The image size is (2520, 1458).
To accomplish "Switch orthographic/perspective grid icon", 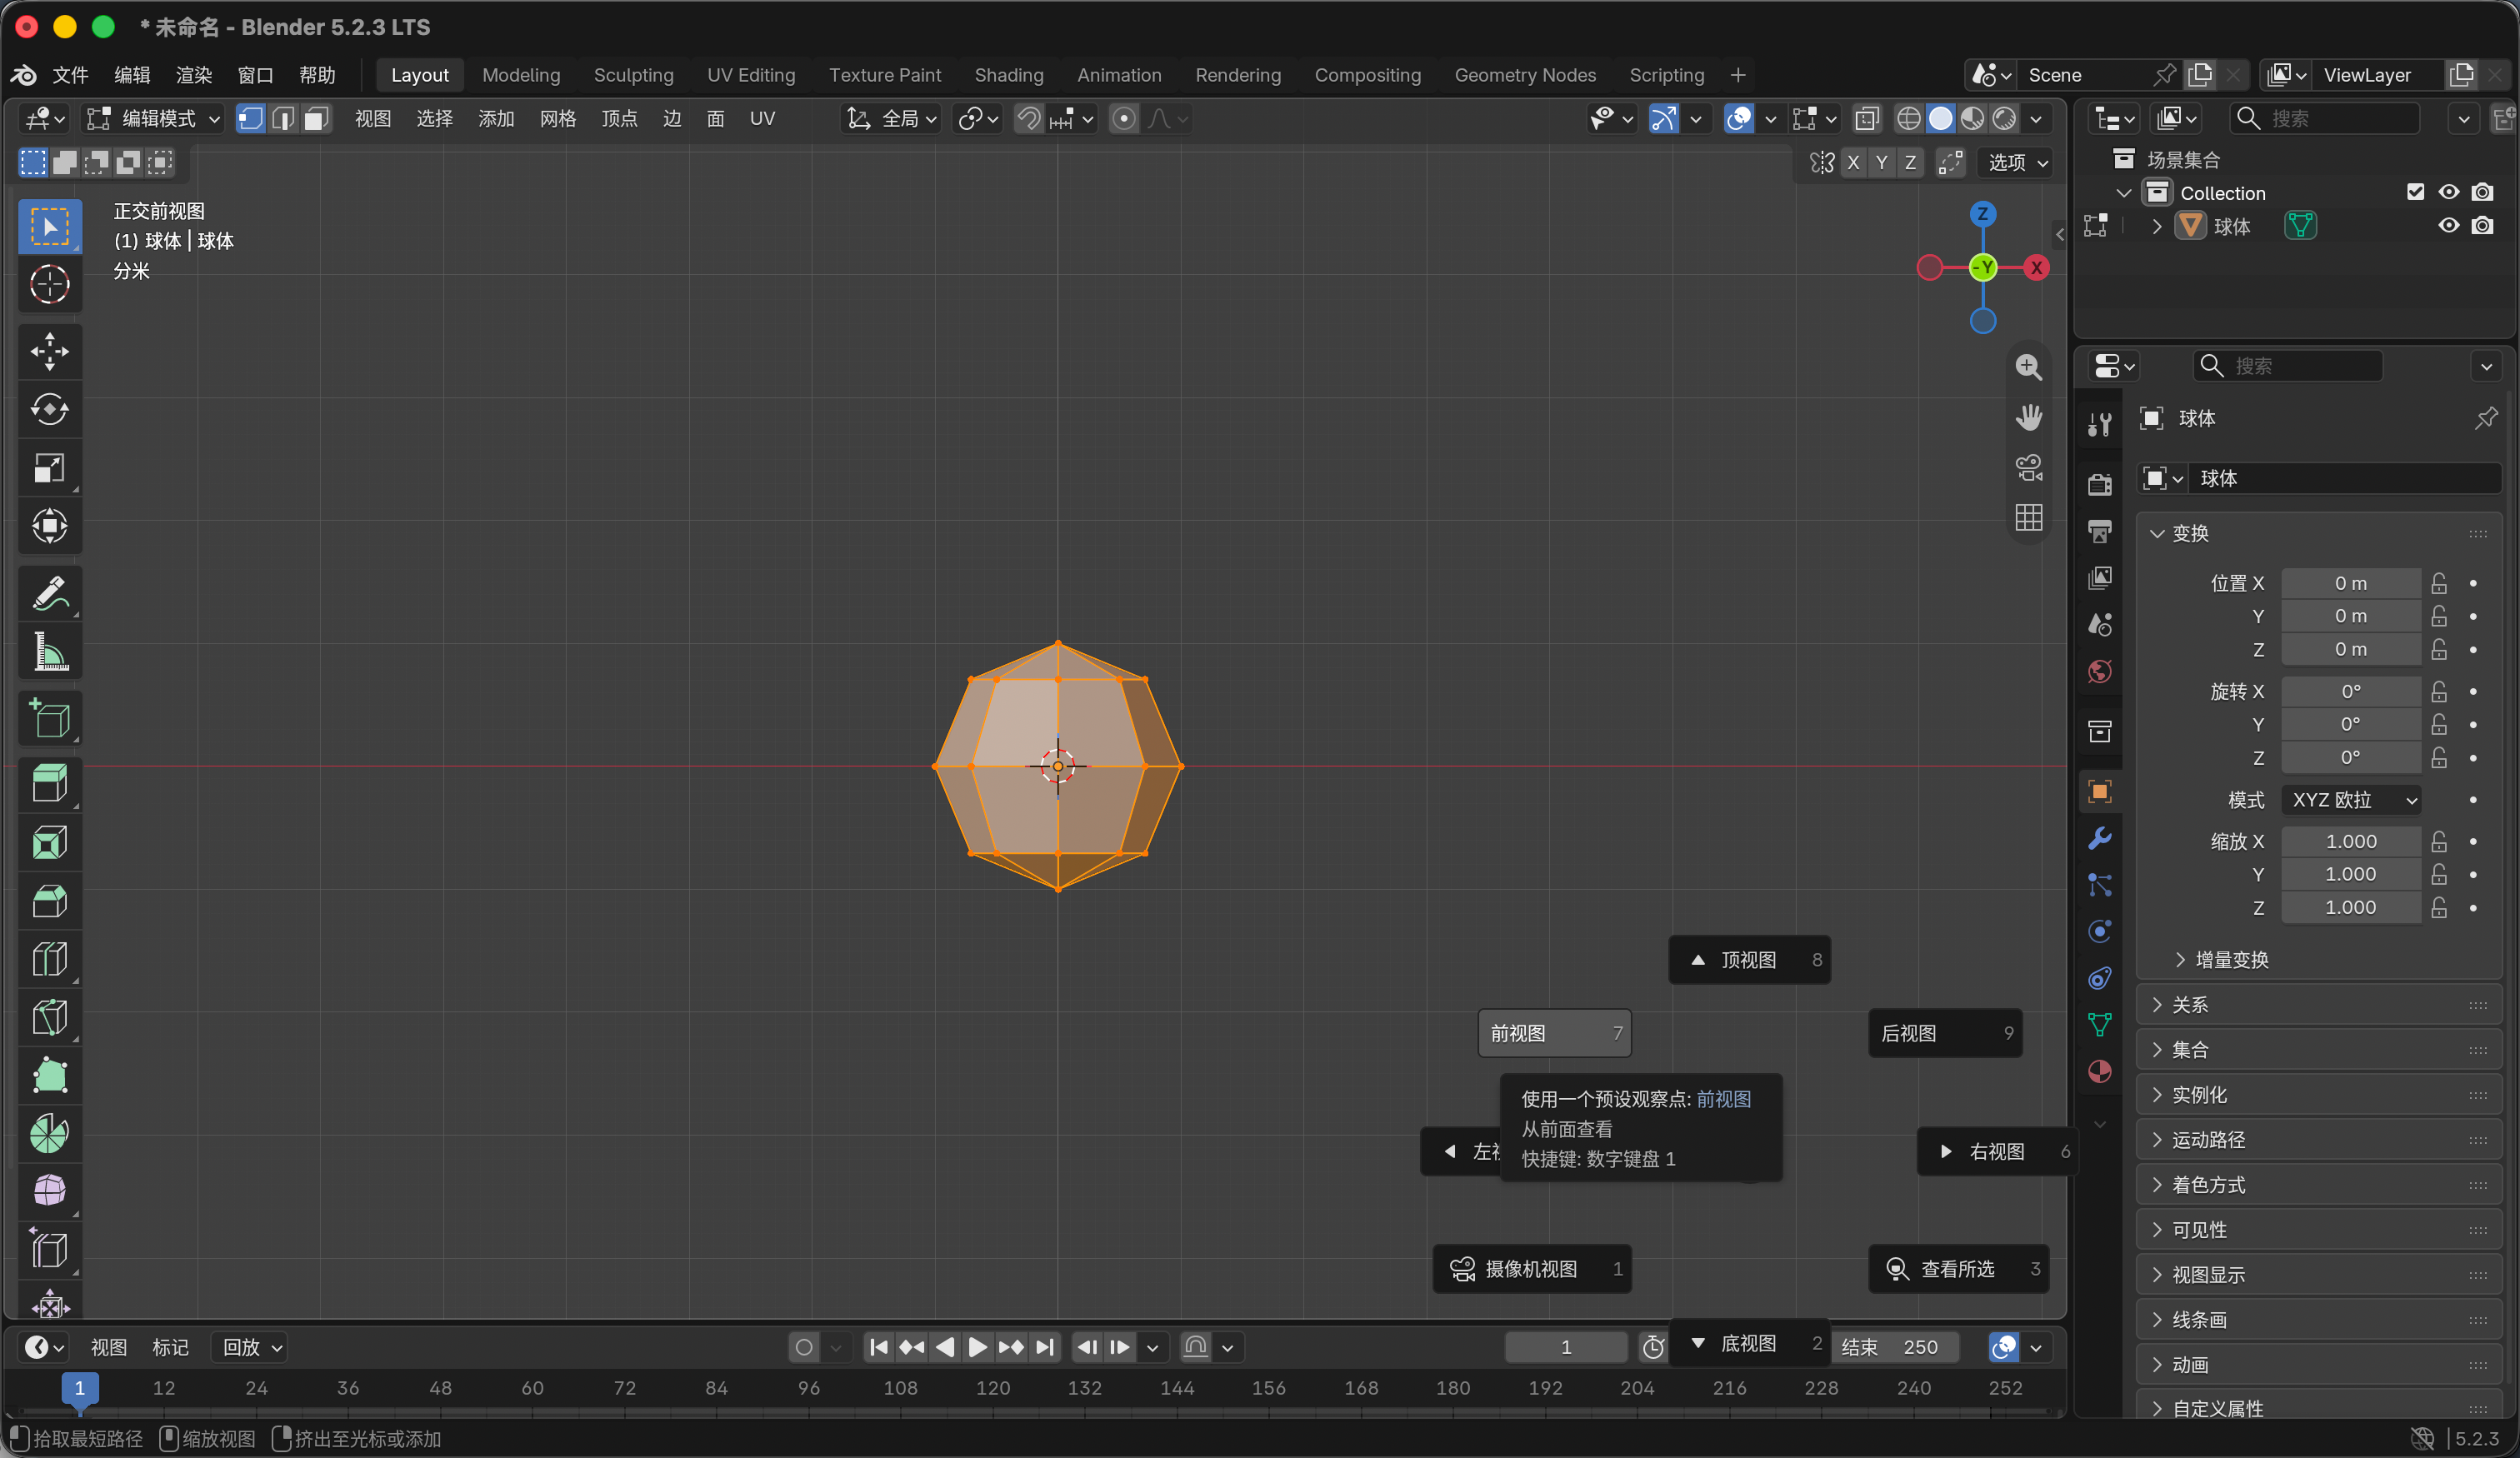I will coord(2028,517).
